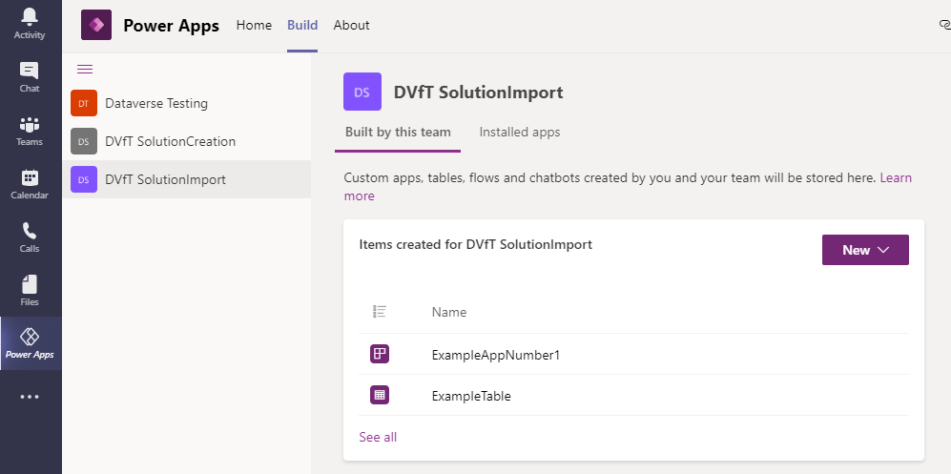Click the large DS avatar in header
951x474 pixels.
pyautogui.click(x=362, y=92)
